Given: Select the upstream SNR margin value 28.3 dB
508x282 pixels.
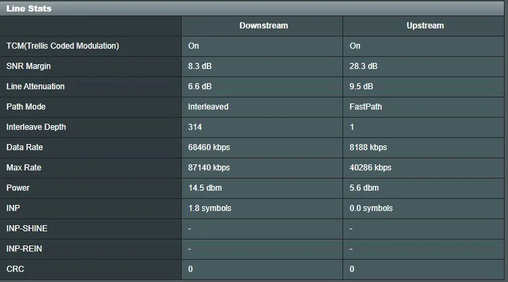Looking at the screenshot, I should pos(363,66).
